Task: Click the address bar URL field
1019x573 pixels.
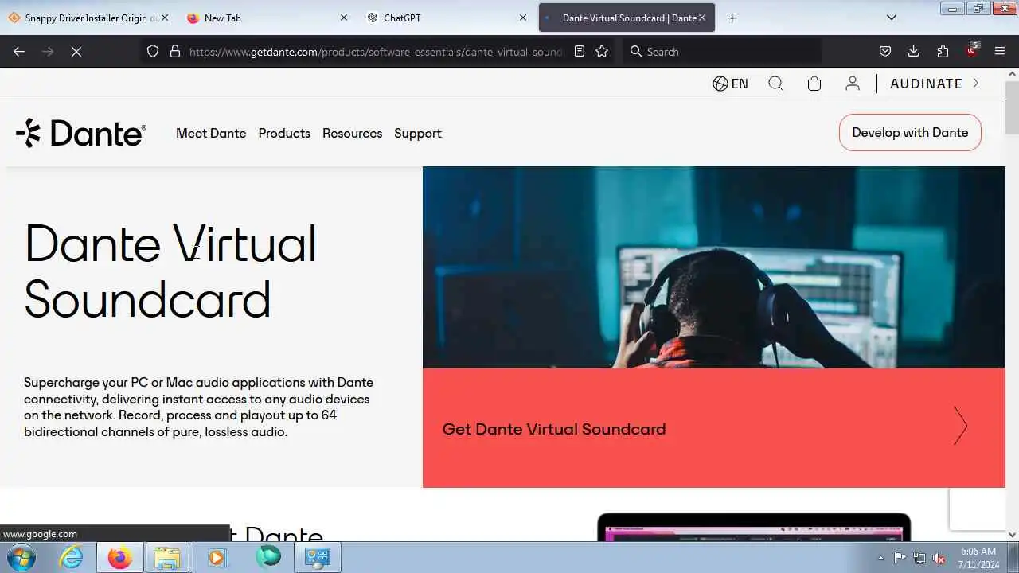Action: [x=374, y=51]
